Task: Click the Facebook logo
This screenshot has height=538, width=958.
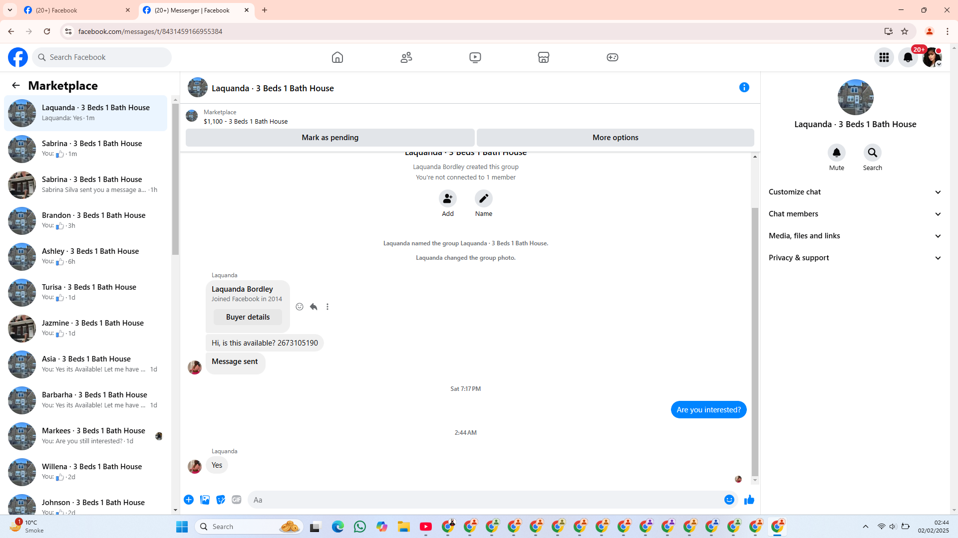Action: tap(18, 57)
